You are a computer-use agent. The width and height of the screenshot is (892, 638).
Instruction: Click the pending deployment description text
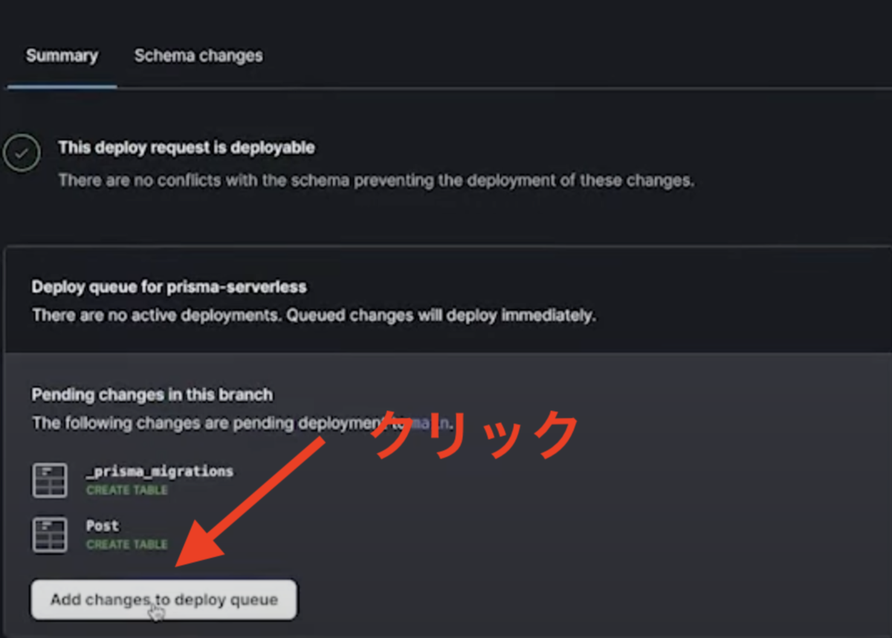pyautogui.click(x=242, y=423)
